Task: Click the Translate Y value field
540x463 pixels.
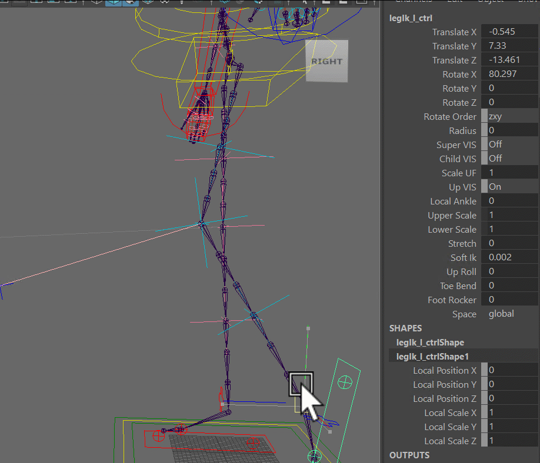Action: point(509,46)
